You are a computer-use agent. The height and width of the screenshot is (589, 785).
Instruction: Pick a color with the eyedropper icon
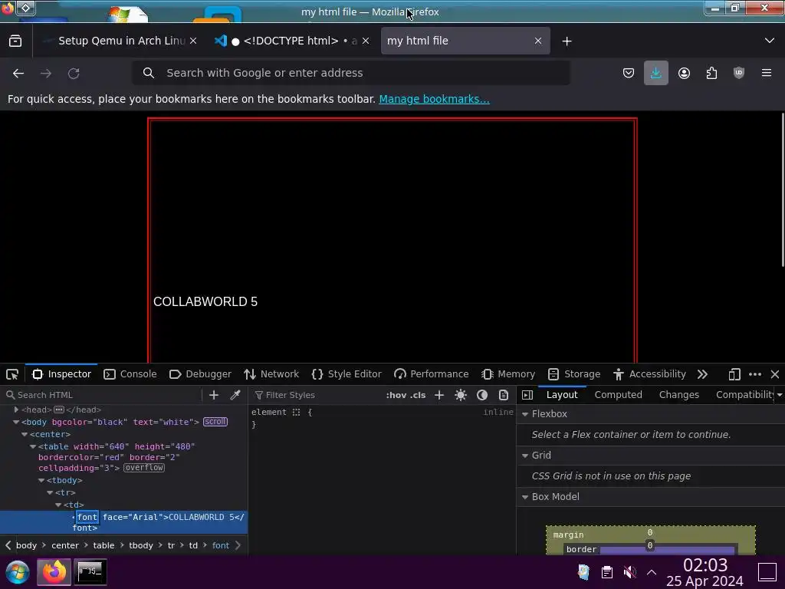tap(235, 395)
